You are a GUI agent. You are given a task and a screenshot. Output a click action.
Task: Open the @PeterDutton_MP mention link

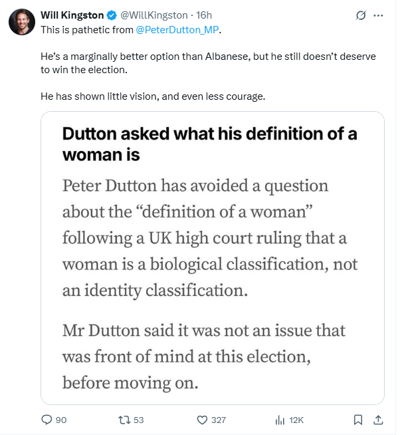[177, 29]
